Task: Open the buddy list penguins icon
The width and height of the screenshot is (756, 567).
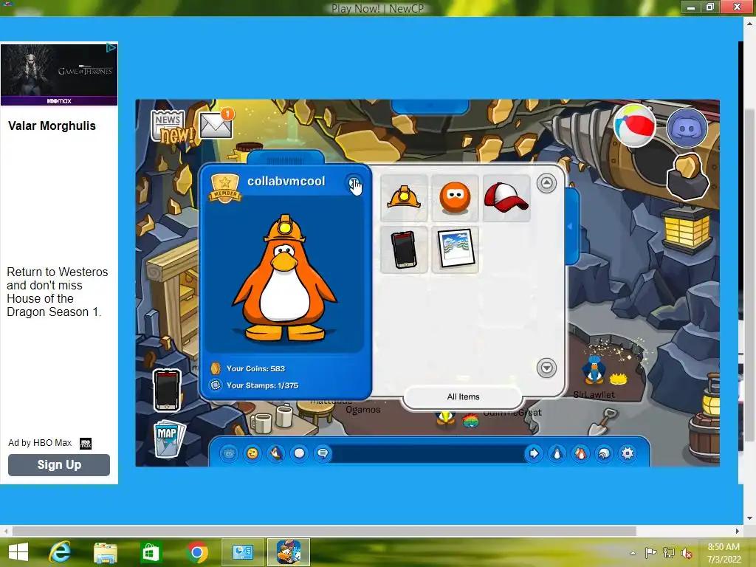Action: (x=580, y=453)
